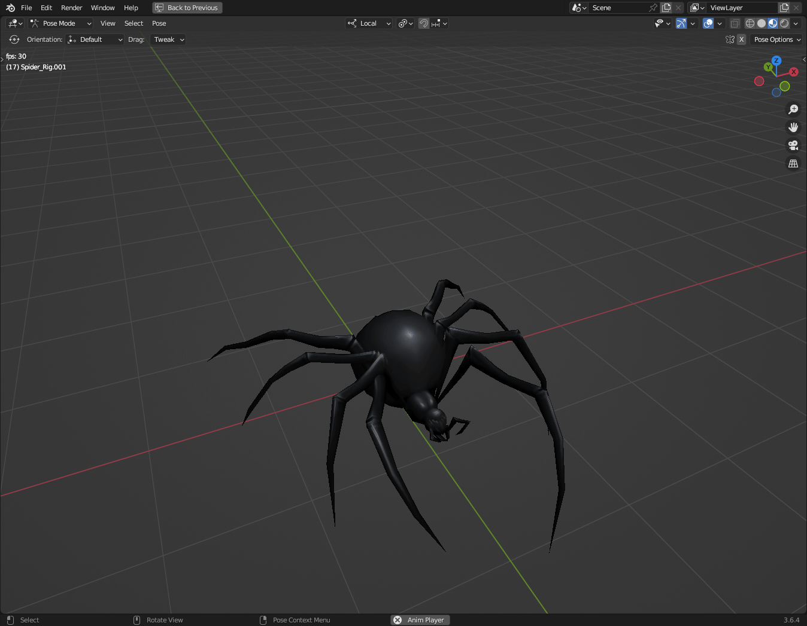This screenshot has height=626, width=807.
Task: Click the pose mirror butterfly icon
Action: coord(730,39)
